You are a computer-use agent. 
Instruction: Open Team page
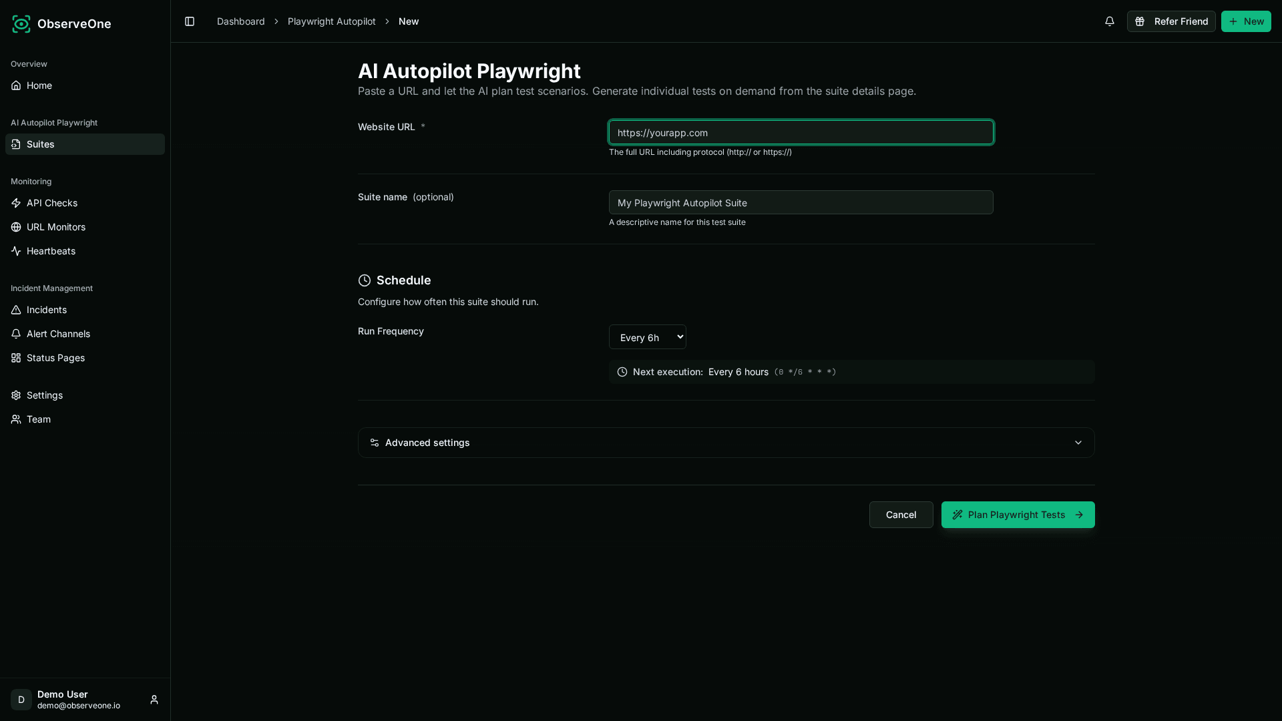[85, 419]
